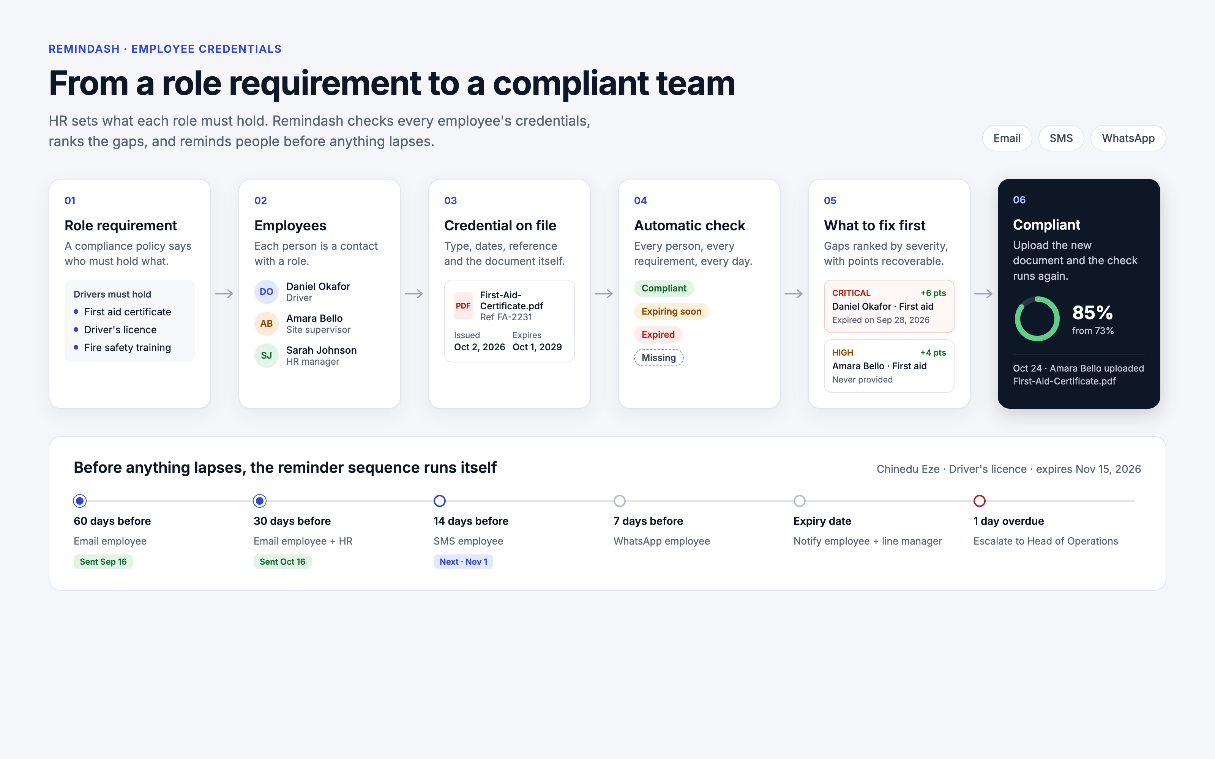
Task: Click the SJ avatar for Sarah Johnson
Action: point(266,356)
